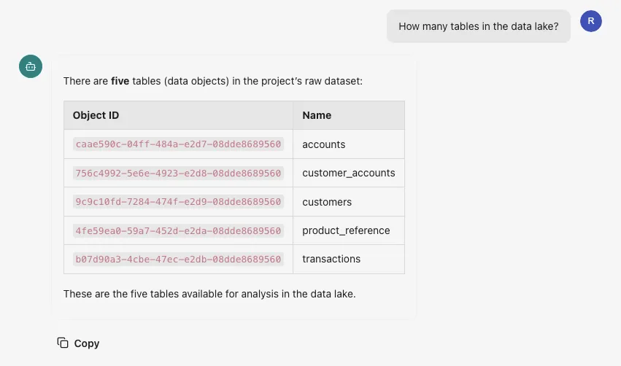Click the bold word five in the response

pos(120,81)
